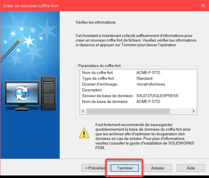This screenshot has width=209, height=178.
Task: Select the Dossier d'archivage row
Action: (x=138, y=84)
